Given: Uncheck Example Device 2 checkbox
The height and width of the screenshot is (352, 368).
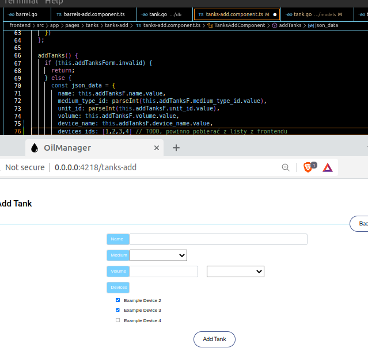Looking at the screenshot, I should pos(118,300).
